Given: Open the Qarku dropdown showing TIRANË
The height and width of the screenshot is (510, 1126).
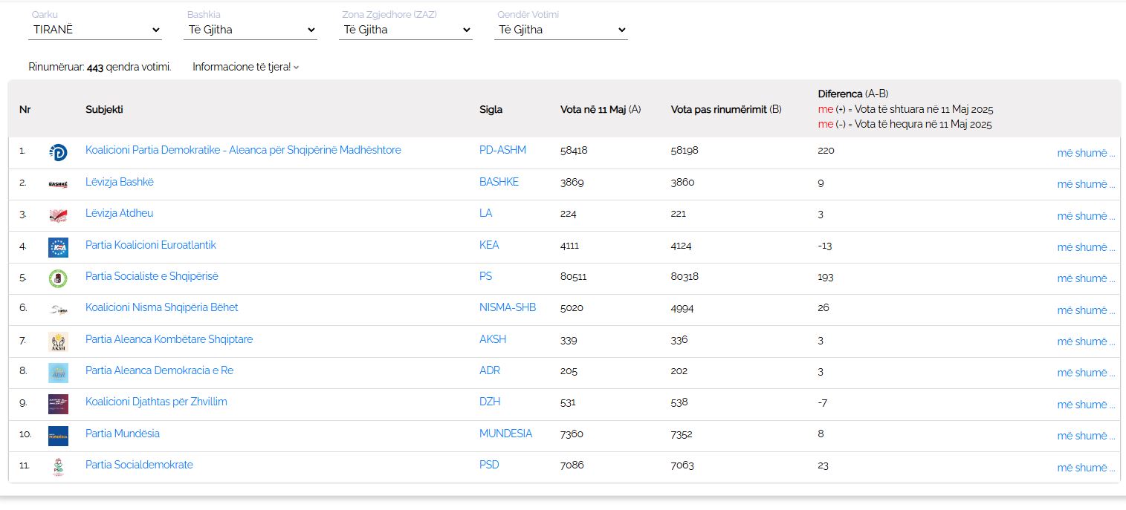Looking at the screenshot, I should click(96, 30).
